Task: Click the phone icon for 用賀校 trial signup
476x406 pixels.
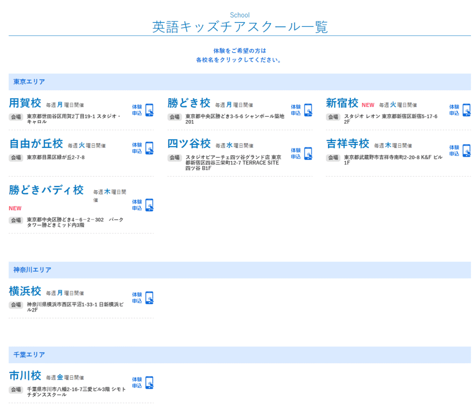Action: pos(149,110)
